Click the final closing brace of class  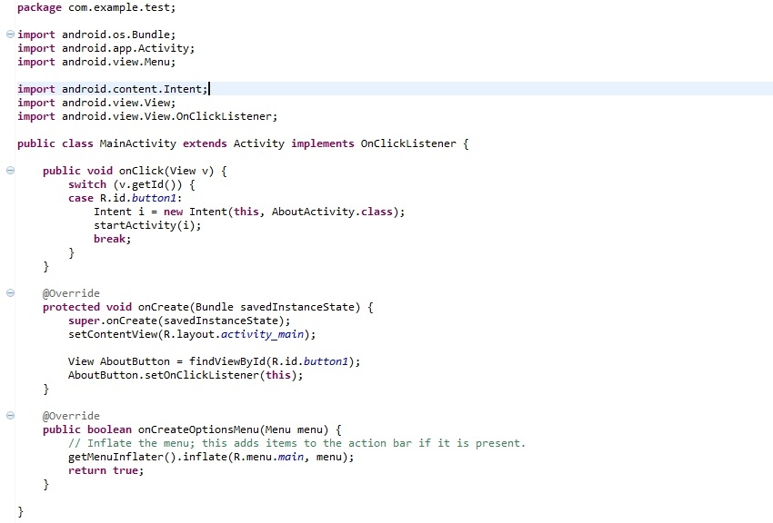coord(20,512)
